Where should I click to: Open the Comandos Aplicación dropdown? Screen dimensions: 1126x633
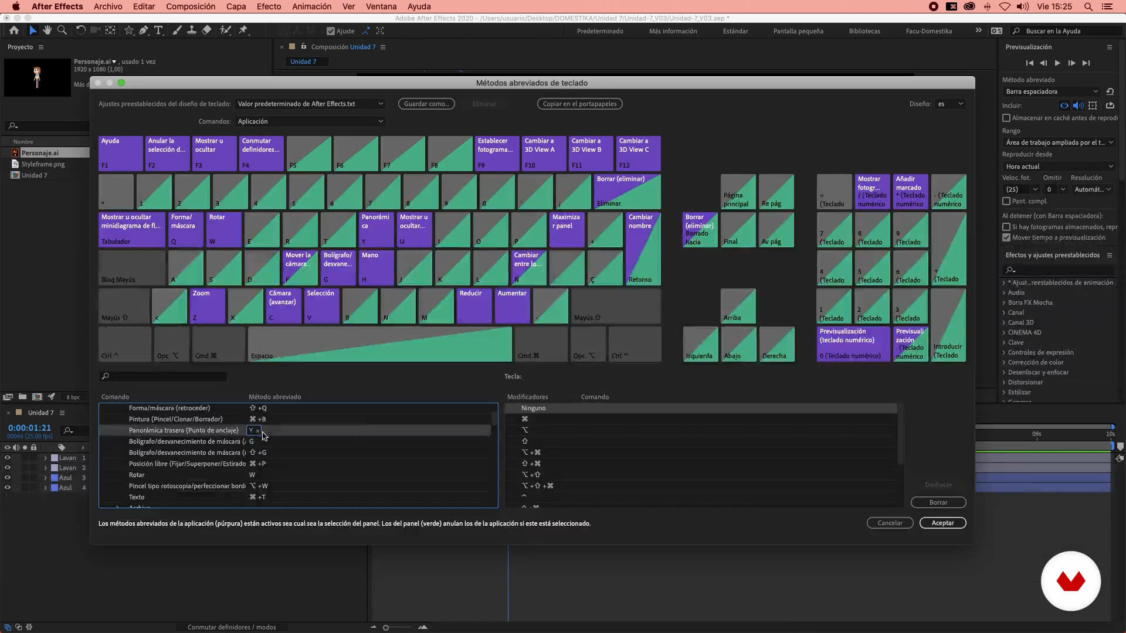pos(310,121)
